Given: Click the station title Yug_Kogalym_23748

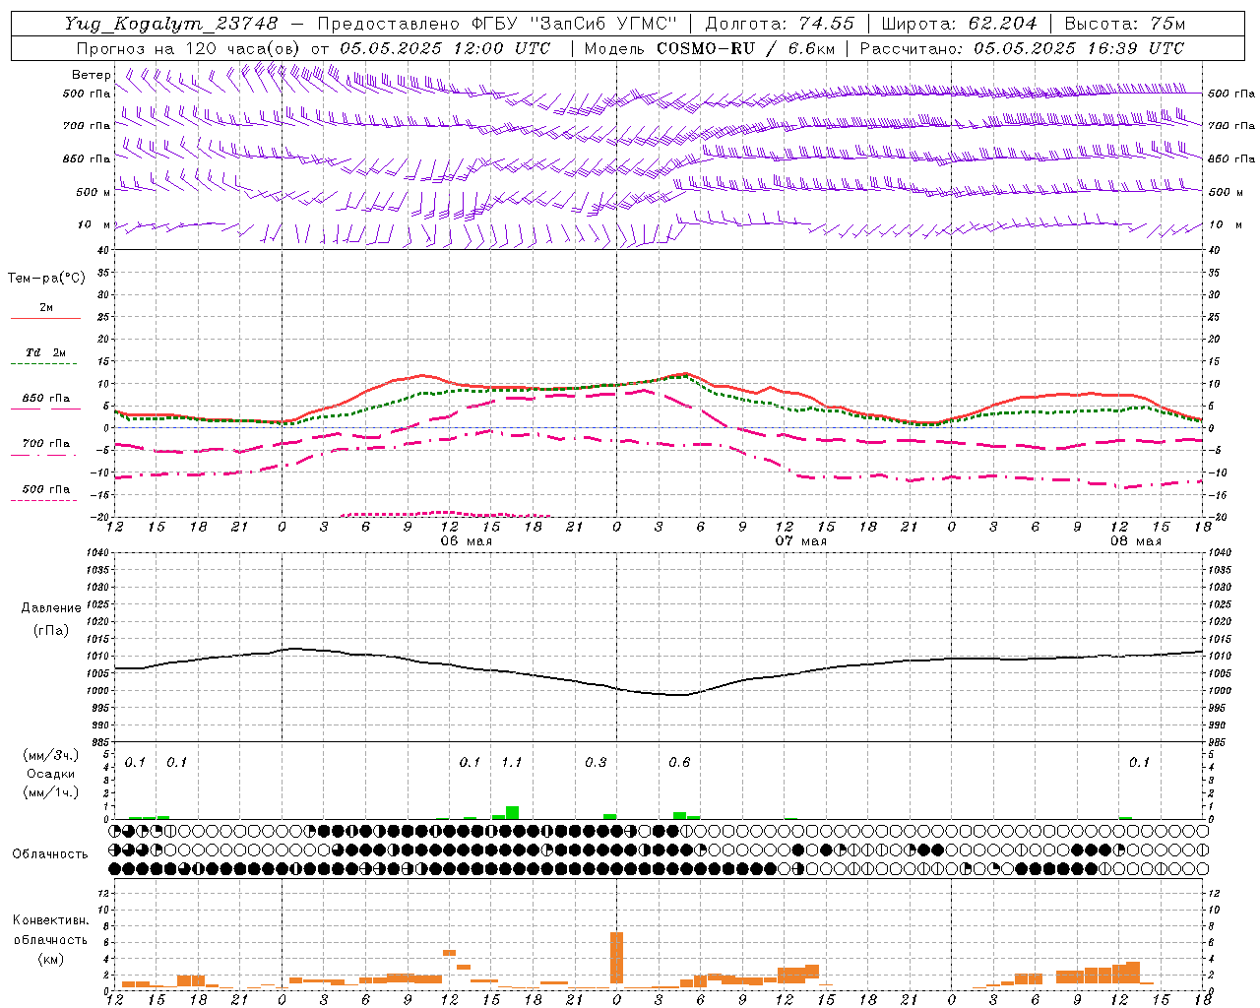Looking at the screenshot, I should tap(171, 24).
